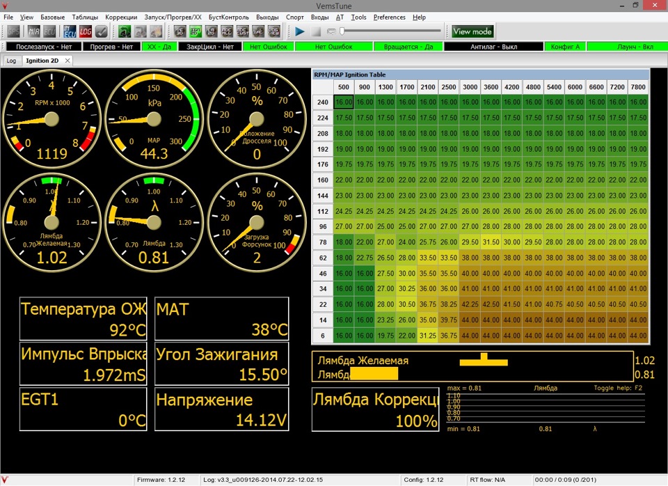
Task: Click the Загрузка Форсунок gauge
Action: click(x=257, y=222)
